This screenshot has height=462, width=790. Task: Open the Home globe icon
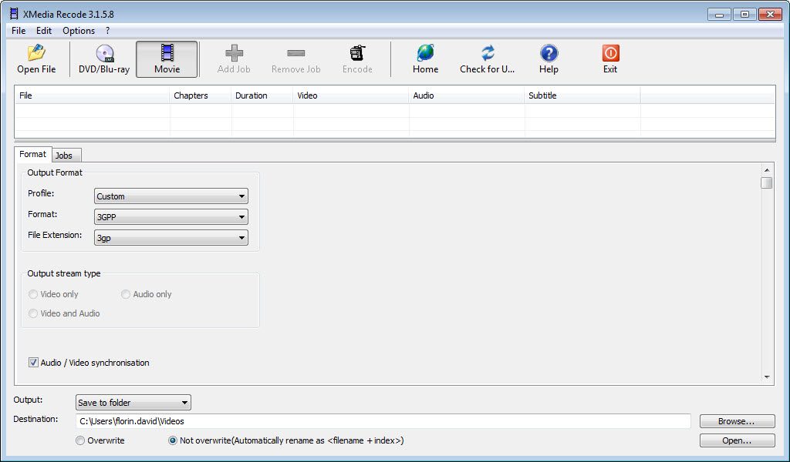click(x=425, y=53)
